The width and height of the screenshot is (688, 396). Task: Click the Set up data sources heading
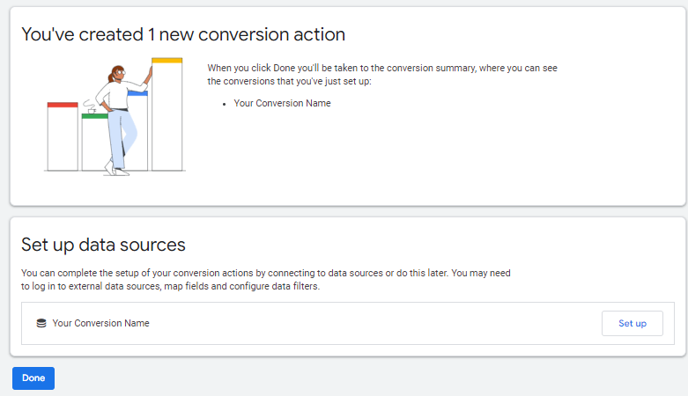(x=103, y=245)
